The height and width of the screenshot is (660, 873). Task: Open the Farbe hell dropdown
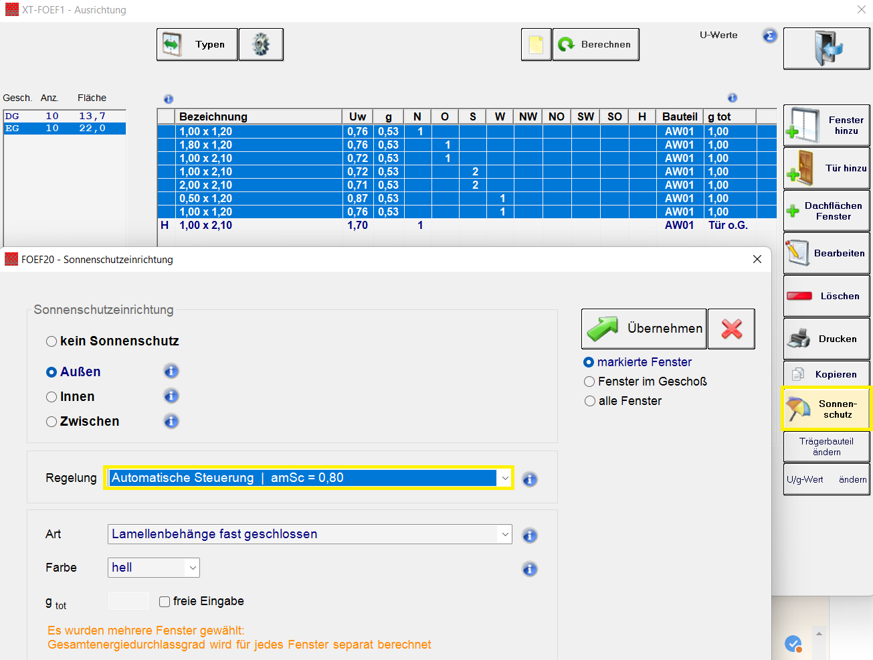[x=153, y=568]
